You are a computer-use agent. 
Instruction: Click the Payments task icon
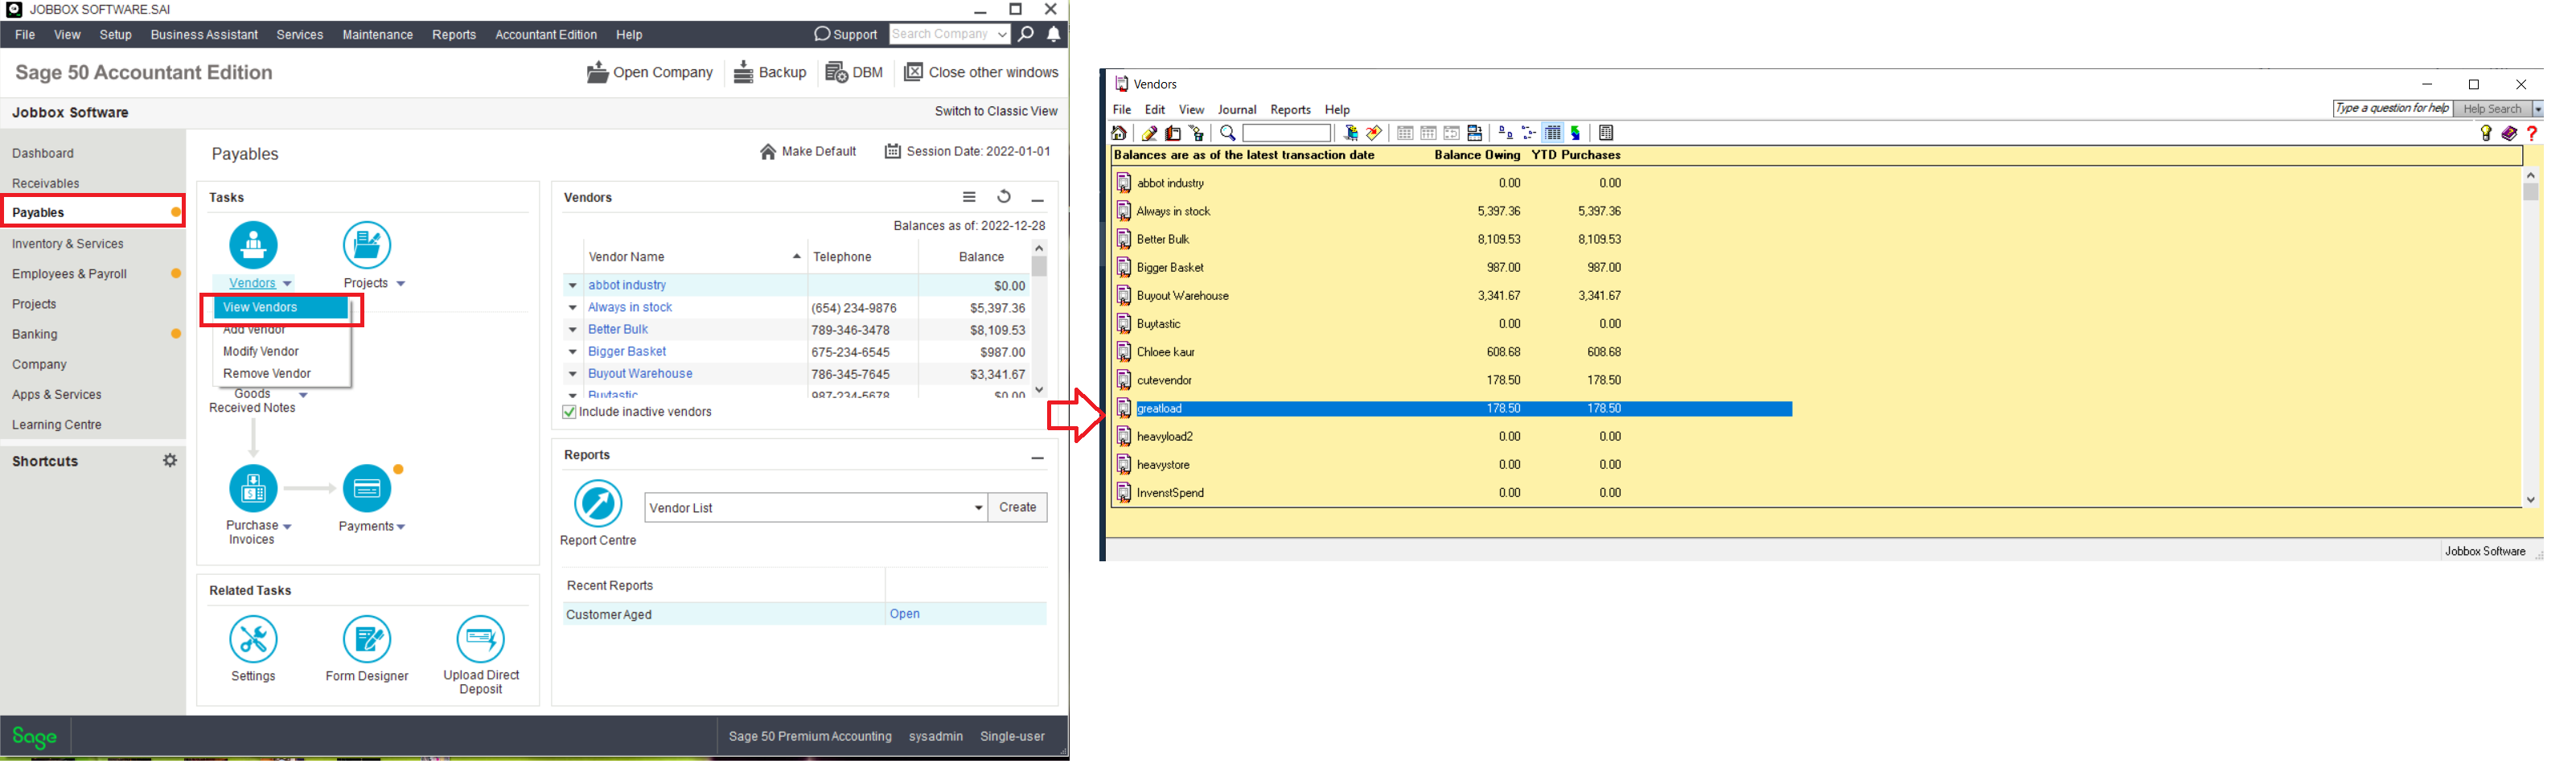pos(367,489)
